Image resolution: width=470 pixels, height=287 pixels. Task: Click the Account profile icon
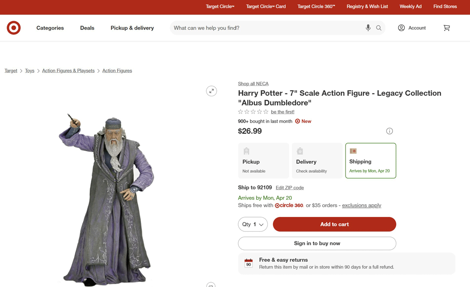[x=401, y=28]
